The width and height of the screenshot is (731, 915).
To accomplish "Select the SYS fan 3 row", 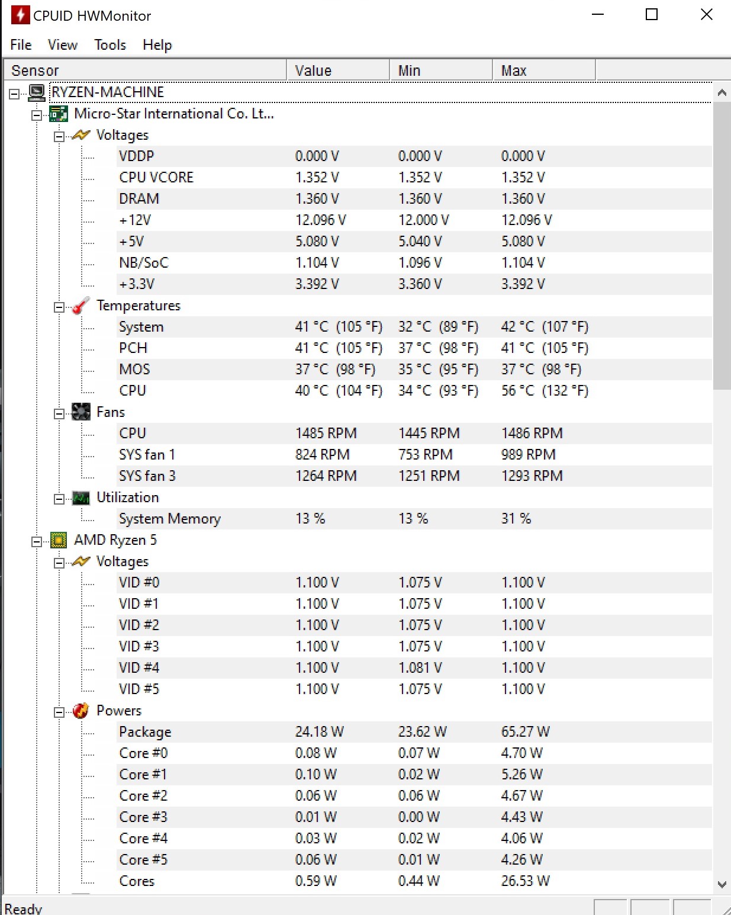I will (x=414, y=476).
